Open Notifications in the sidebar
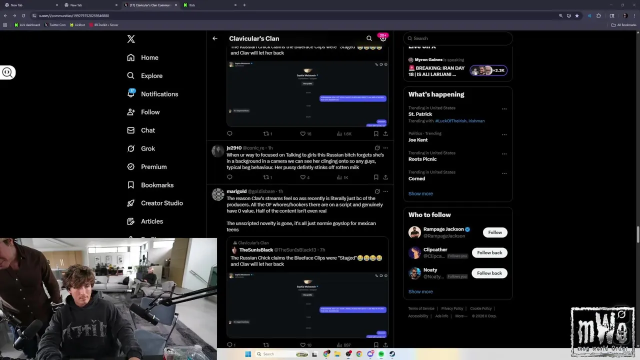The image size is (640, 360). point(152,94)
